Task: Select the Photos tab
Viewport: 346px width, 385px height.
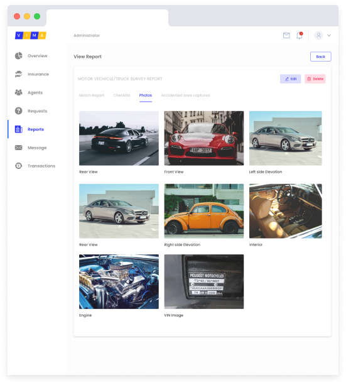Action: click(x=146, y=95)
